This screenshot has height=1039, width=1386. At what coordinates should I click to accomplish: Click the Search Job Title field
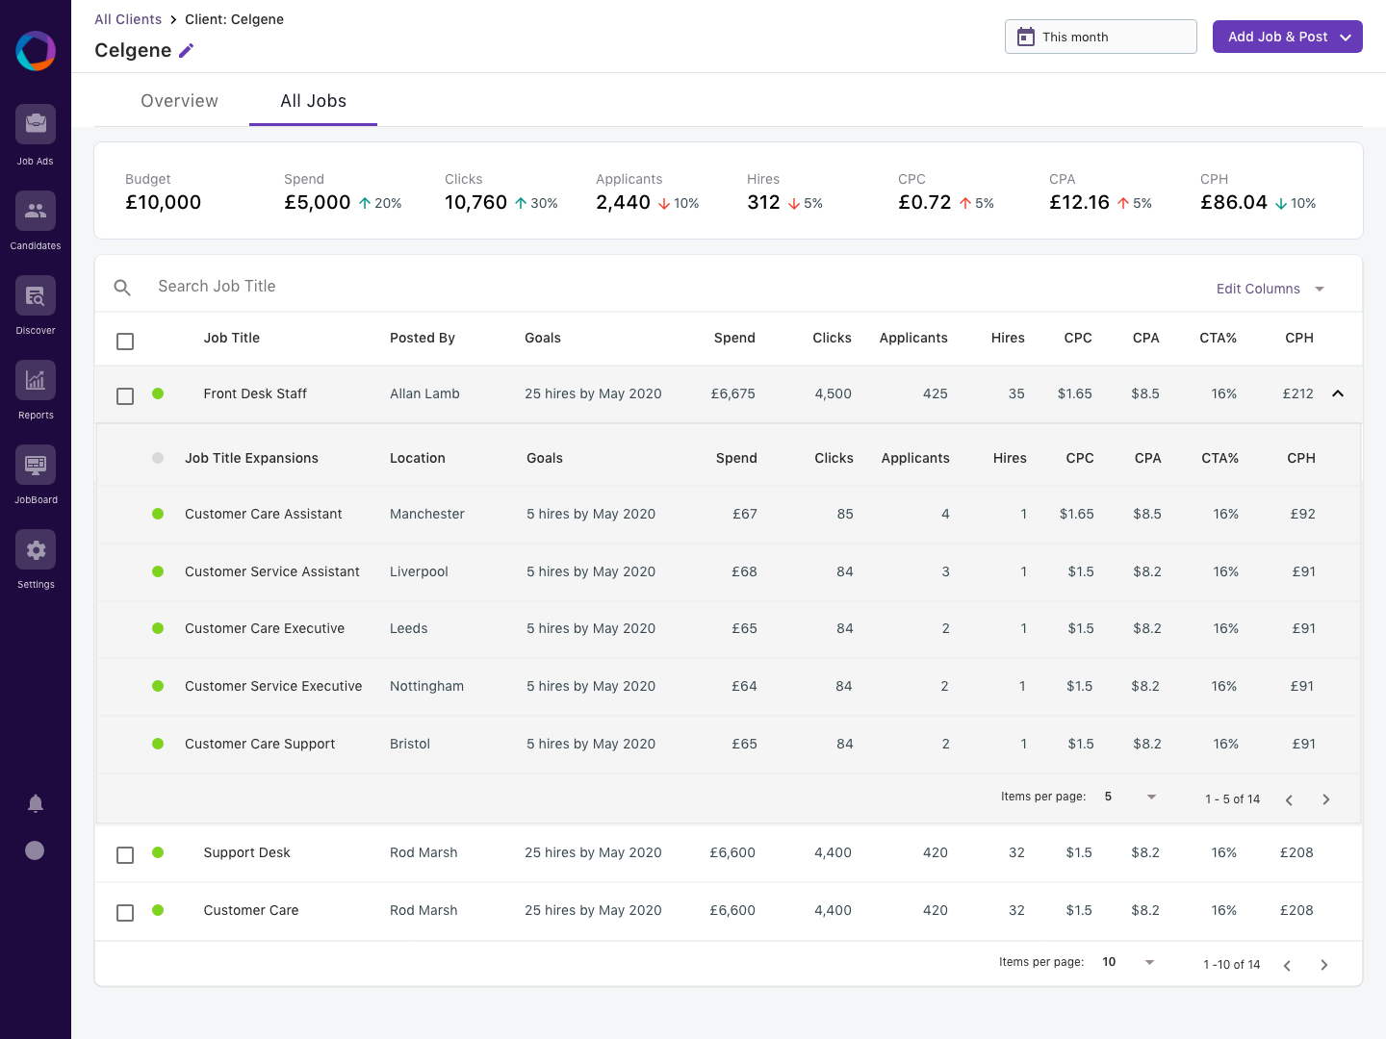tap(217, 287)
